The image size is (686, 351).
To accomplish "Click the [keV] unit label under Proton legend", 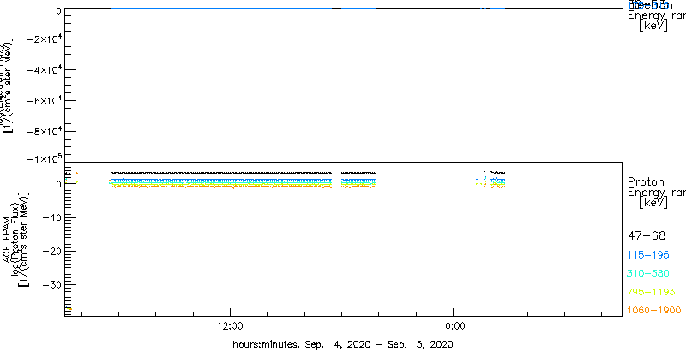I will [x=653, y=203].
